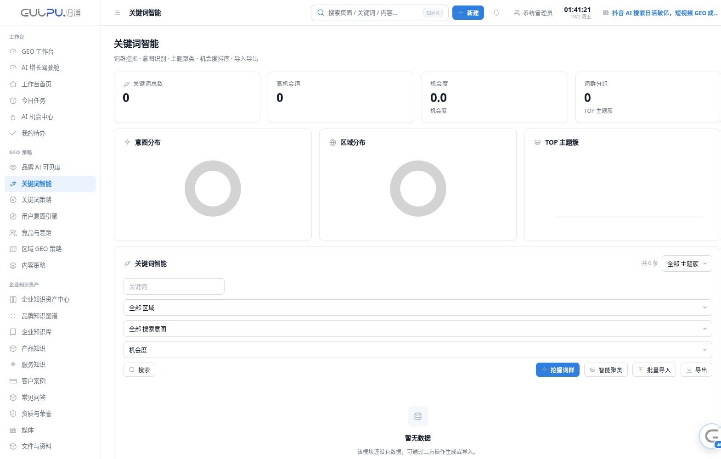This screenshot has height=459, width=721.
Task: Go to 关键词策略 page
Action: point(50,200)
